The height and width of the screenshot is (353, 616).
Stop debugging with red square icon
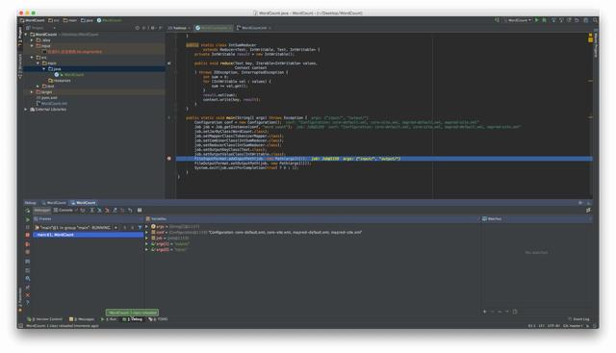[28, 235]
